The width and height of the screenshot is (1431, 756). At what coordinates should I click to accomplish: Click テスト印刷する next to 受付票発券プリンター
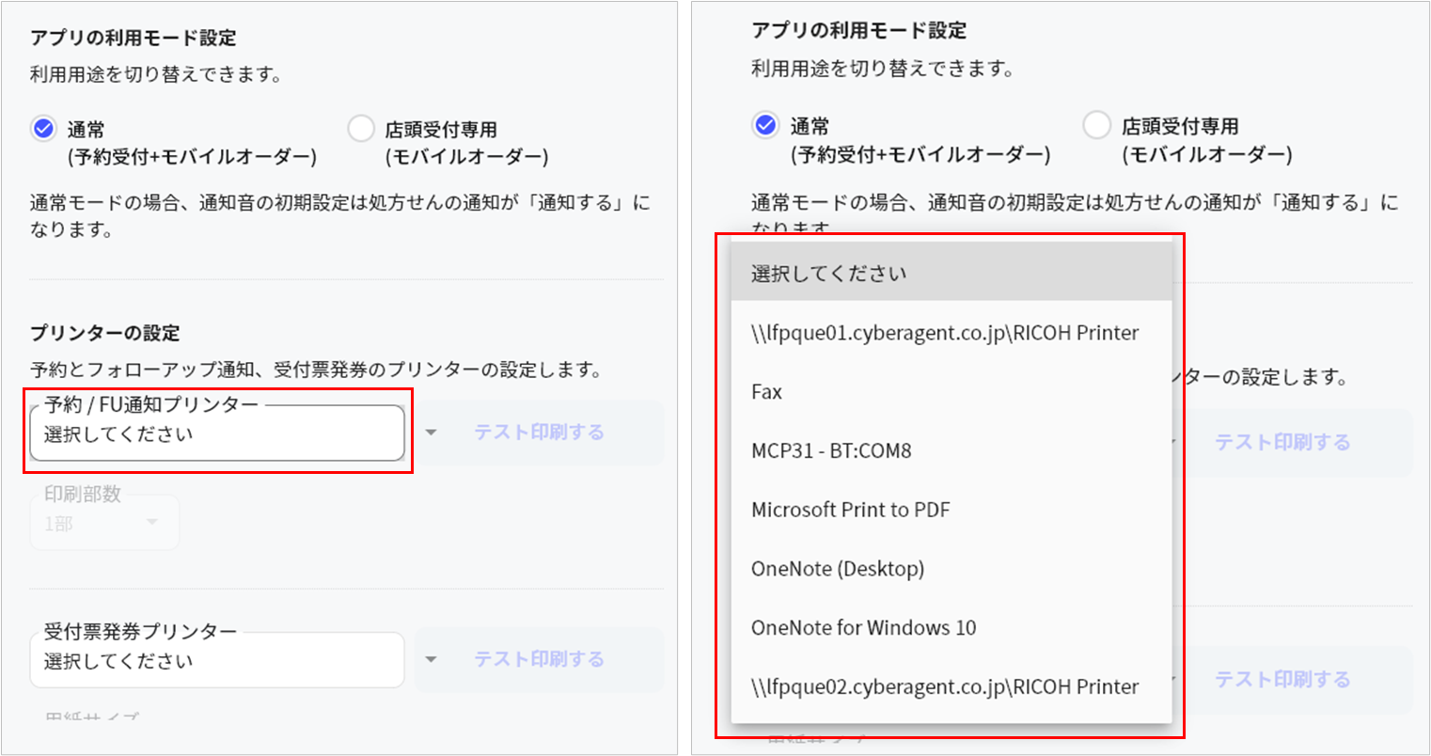coord(539,659)
